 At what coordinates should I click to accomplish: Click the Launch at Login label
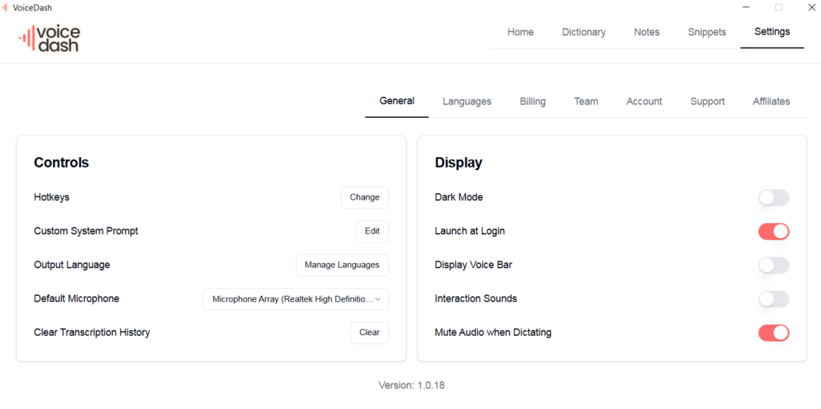(470, 231)
